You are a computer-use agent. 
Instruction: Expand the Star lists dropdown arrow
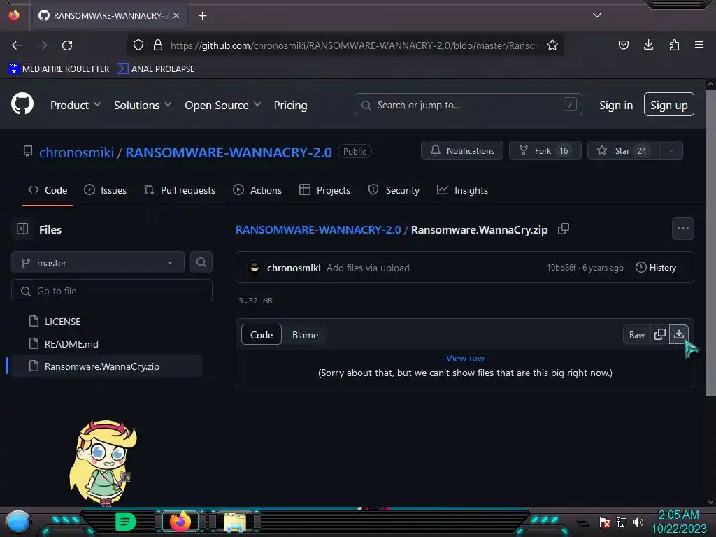point(671,151)
